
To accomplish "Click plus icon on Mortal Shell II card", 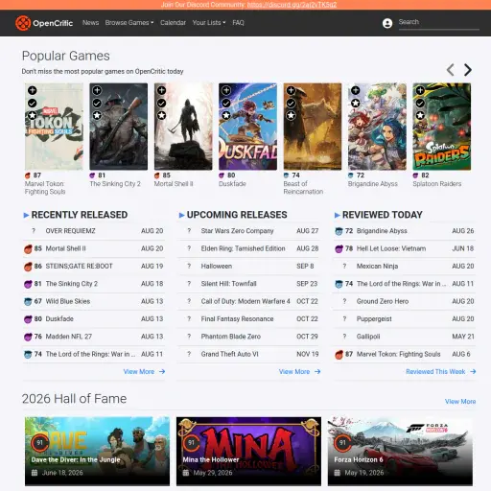I will tap(161, 90).
